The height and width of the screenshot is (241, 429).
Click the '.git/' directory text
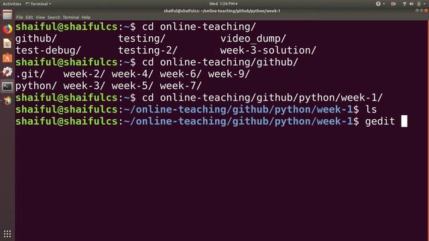pos(30,74)
